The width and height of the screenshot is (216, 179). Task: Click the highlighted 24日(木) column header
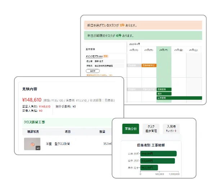point(164,50)
